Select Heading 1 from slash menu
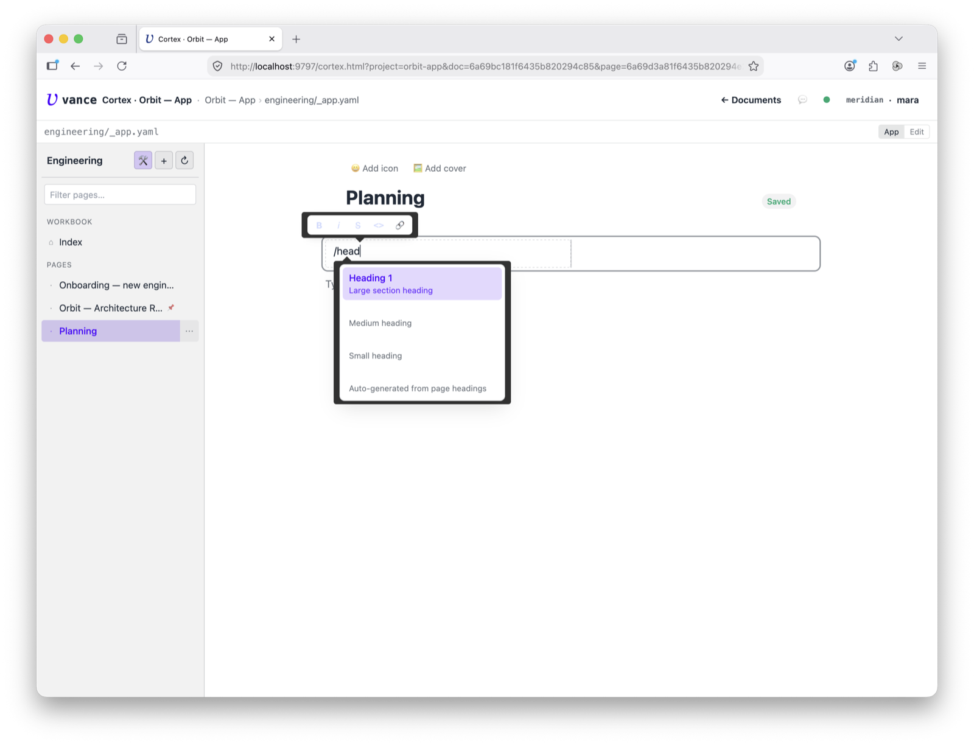Screen dimensions: 974x745 tap(422, 284)
